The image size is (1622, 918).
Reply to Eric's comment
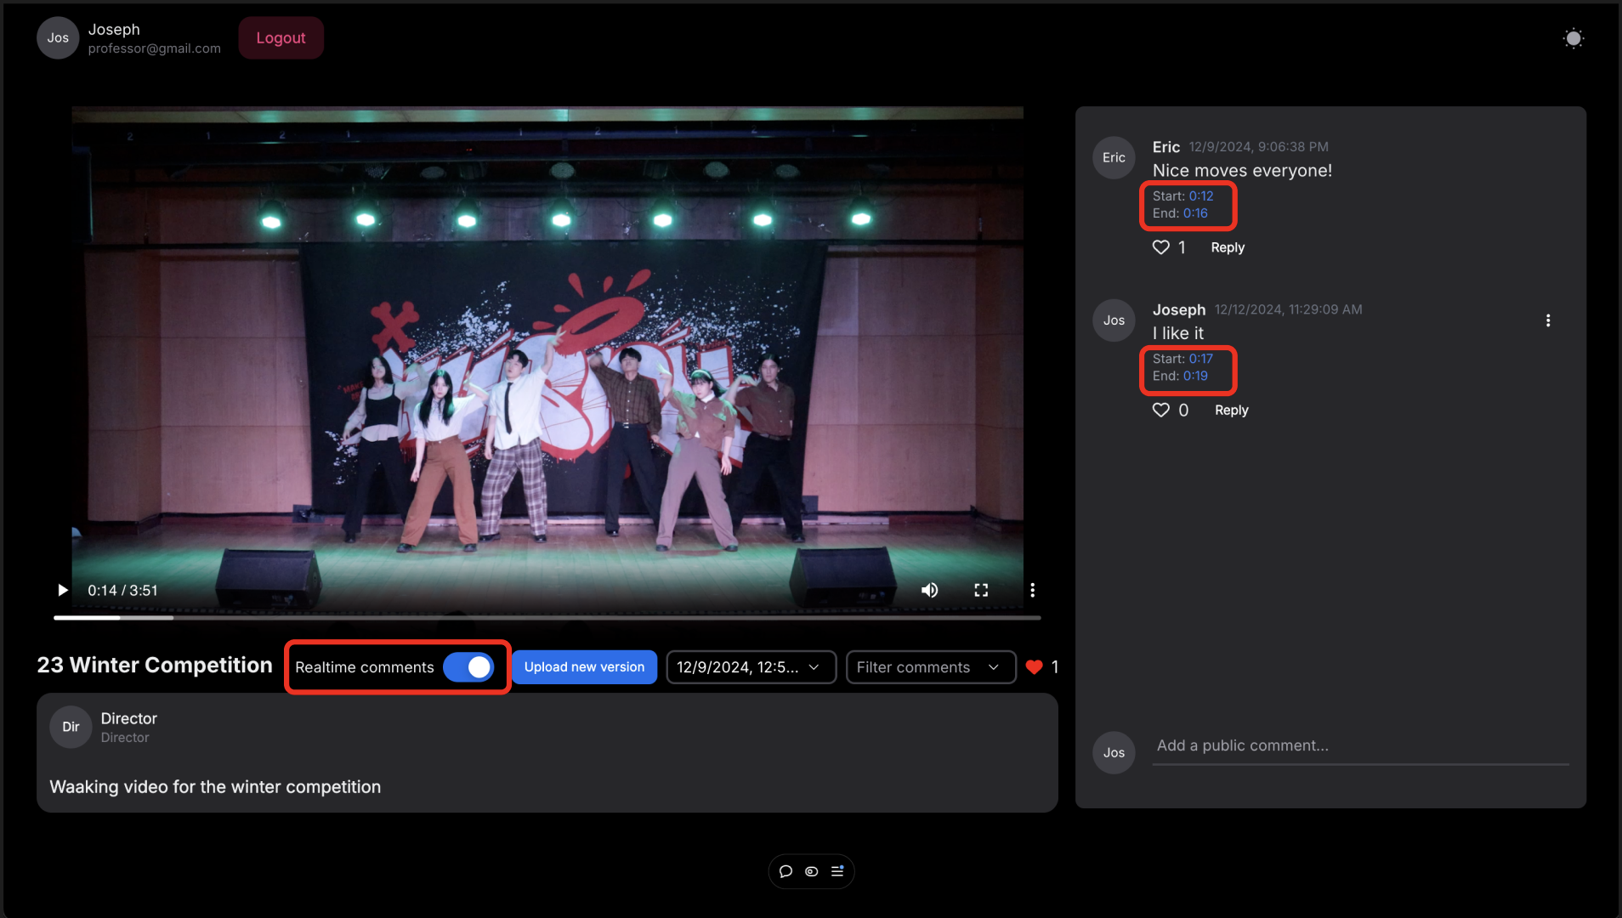point(1228,247)
